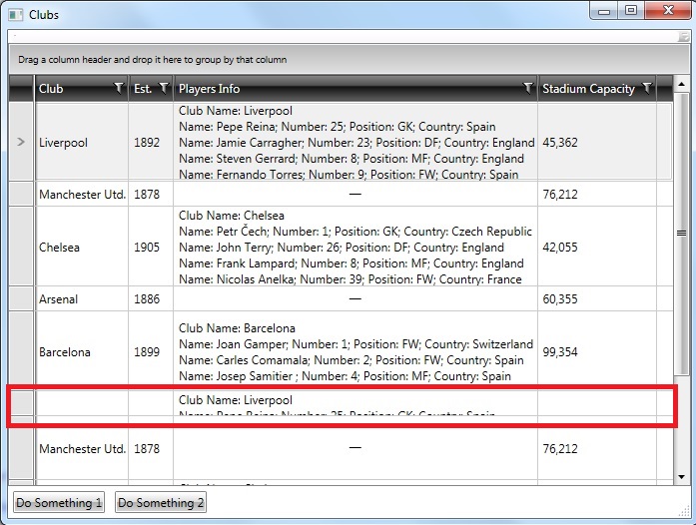
Task: Click the Steven Gerrard player info line
Action: pos(351,159)
